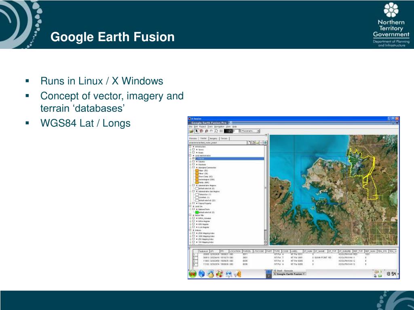
Task: Click Google Earth Fusion taskbar entry
Action: coord(289,274)
